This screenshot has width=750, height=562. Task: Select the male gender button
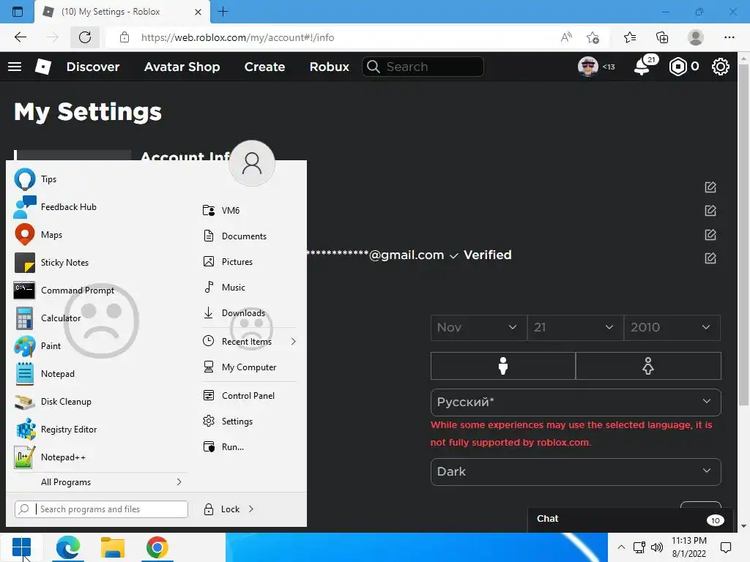coord(502,366)
